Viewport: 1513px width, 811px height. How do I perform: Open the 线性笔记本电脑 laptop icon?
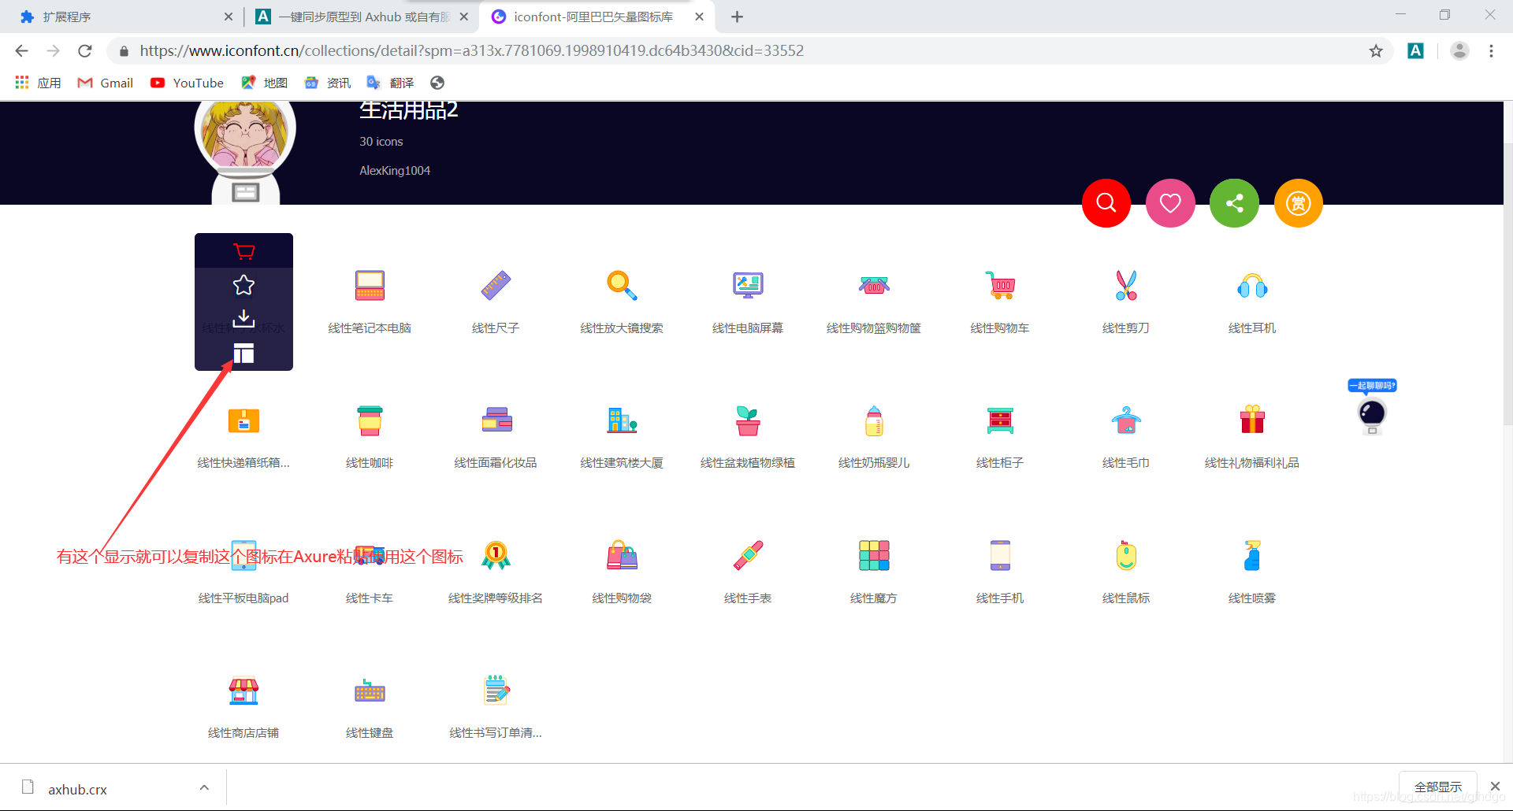370,285
